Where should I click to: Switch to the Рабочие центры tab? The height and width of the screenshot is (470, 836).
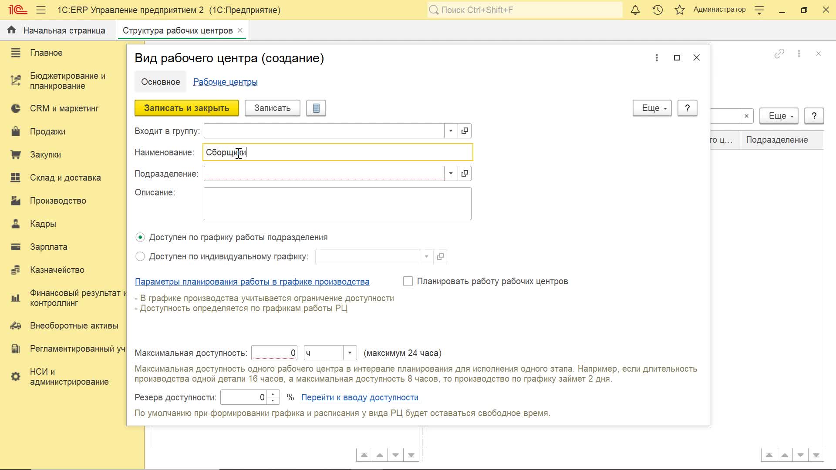tap(225, 82)
